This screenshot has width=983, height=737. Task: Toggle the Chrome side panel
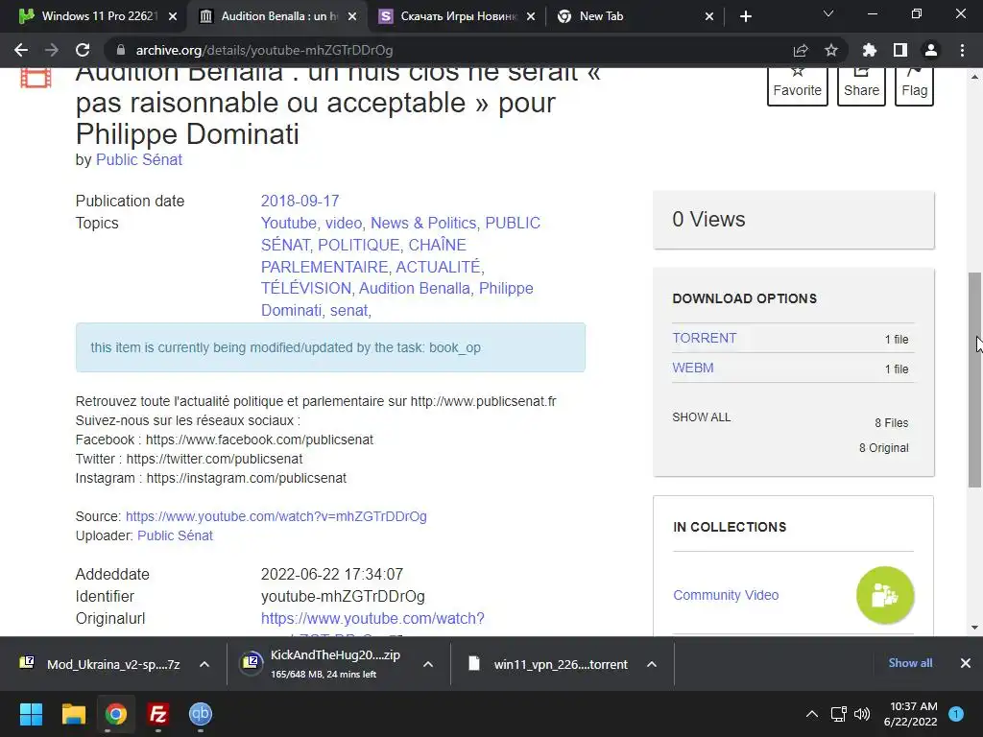[900, 50]
